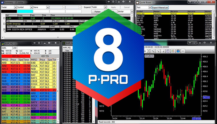The height and width of the screenshot is (124, 217).
Task: Click the Apply button in Summary
Action: tap(113, 7)
